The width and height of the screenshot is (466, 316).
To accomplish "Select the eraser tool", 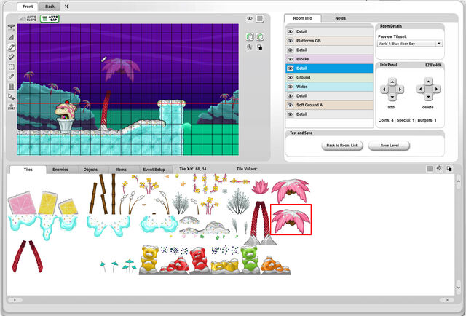I will [x=12, y=57].
